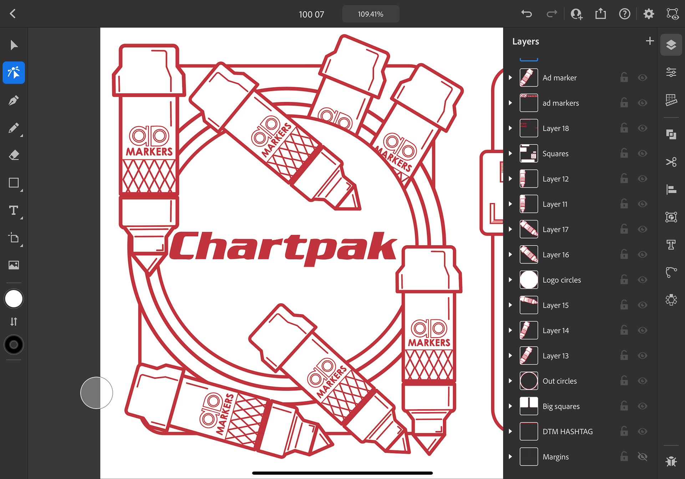Expand the Margins layer

pyautogui.click(x=511, y=456)
